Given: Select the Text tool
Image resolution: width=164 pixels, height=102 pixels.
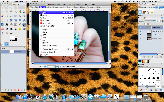Looking at the screenshot, I should (x=7, y=24).
